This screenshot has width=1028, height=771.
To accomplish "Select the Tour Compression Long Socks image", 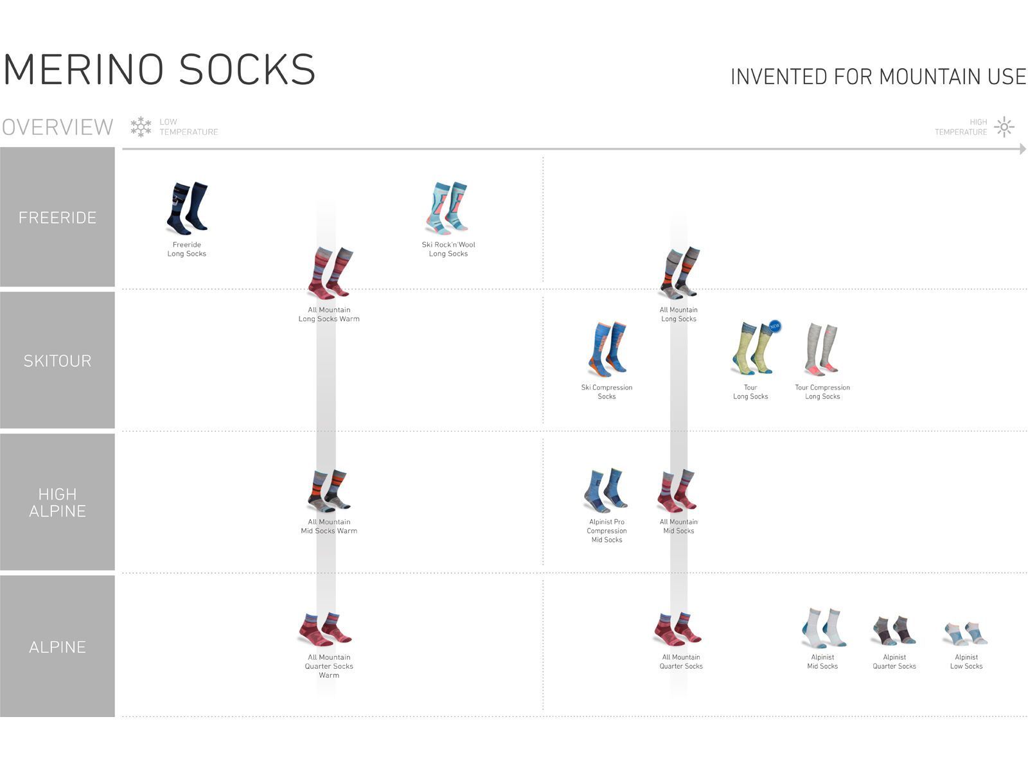I will 822,350.
